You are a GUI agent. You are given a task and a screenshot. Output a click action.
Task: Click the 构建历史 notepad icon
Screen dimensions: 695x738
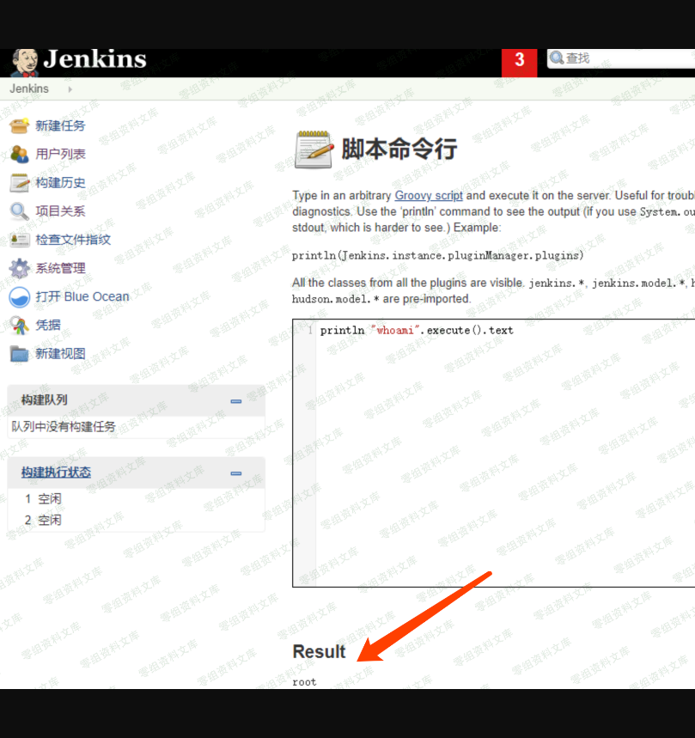click(19, 182)
